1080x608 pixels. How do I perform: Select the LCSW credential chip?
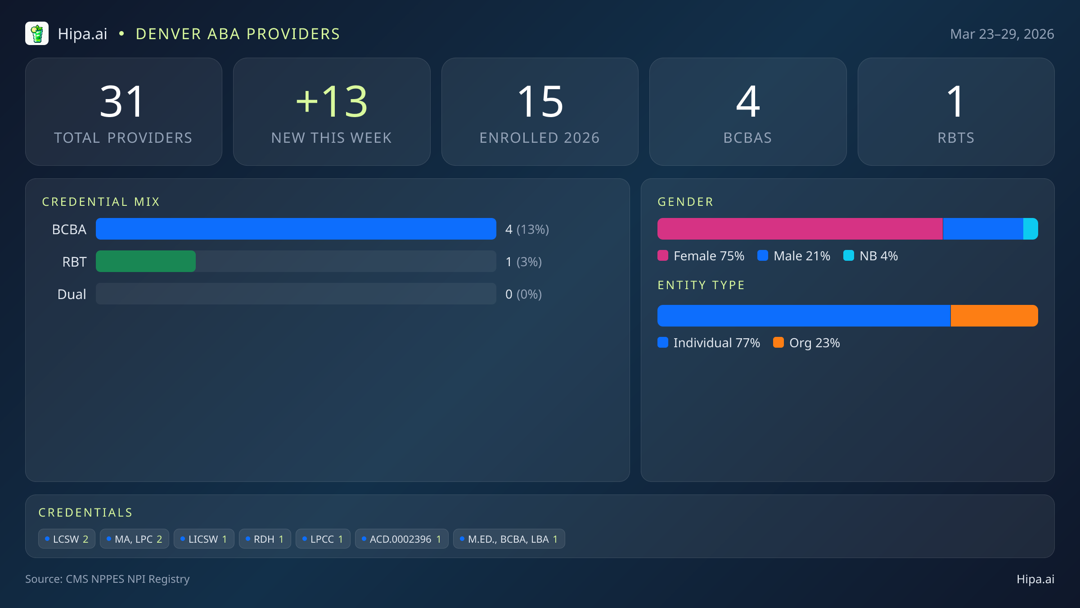point(67,539)
